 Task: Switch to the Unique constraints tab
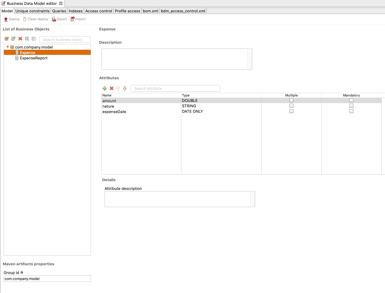[33, 11]
